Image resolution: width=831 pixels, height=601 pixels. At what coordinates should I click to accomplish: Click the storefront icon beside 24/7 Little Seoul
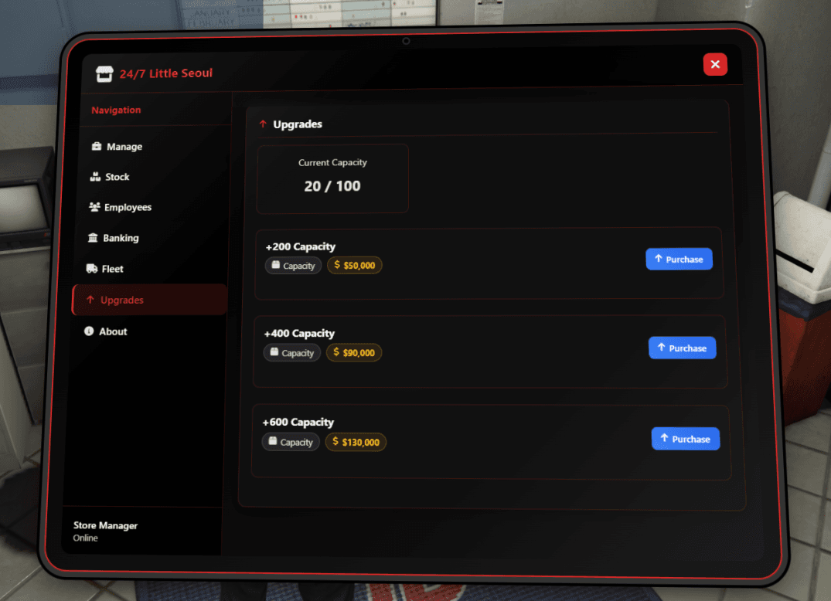coord(104,73)
